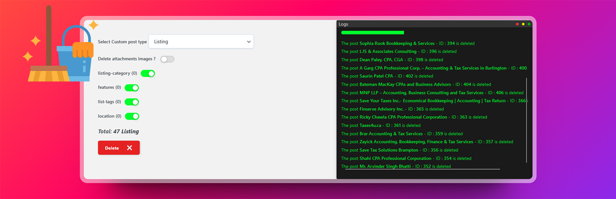Screen dimensions: 616x199
Task: Click the X icon on the Delete button
Action: (x=129, y=148)
